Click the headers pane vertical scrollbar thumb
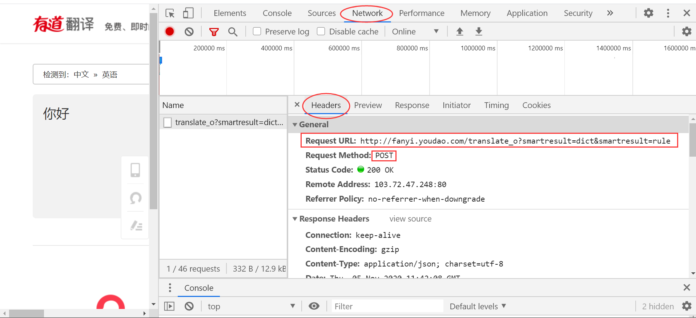This screenshot has height=318, width=696. [x=693, y=140]
